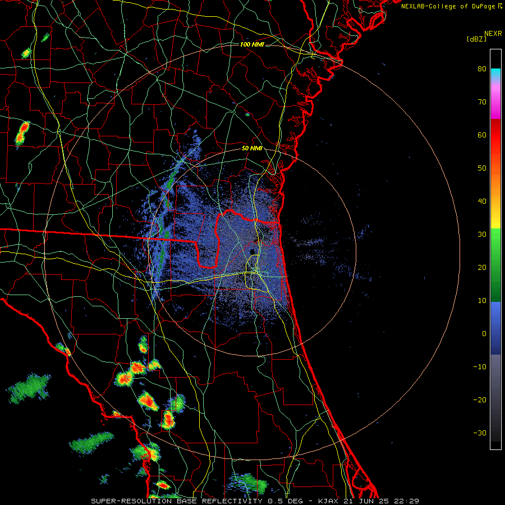Click the '60' value on the dBZ scale

482,135
